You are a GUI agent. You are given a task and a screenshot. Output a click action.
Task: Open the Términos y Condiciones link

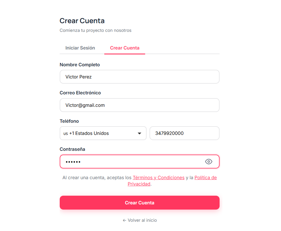click(x=158, y=177)
